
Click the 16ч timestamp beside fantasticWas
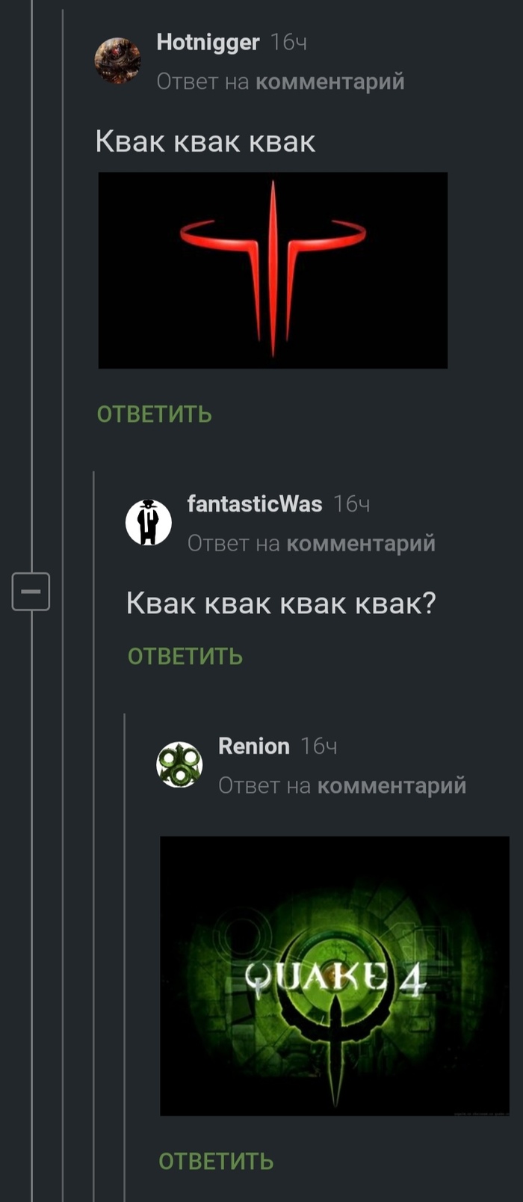coord(352,505)
